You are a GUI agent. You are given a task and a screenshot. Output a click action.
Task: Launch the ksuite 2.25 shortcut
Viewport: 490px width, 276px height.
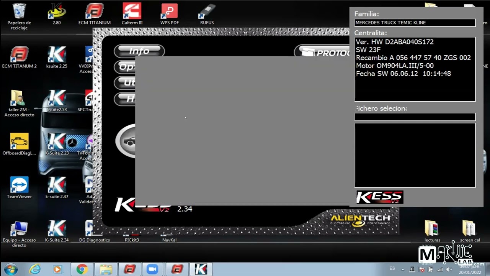(x=57, y=57)
